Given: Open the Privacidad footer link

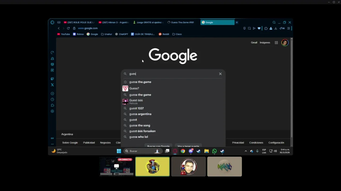Looking at the screenshot, I should tap(238, 143).
